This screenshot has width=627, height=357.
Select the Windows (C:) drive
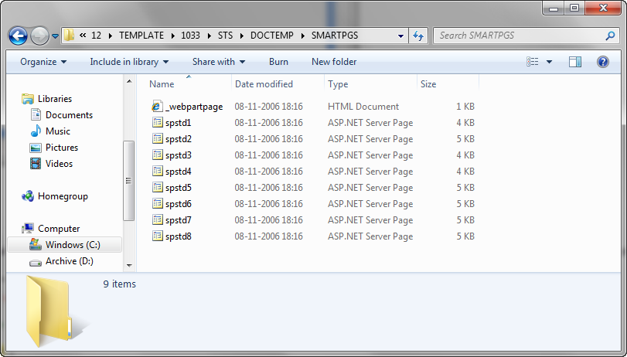73,245
